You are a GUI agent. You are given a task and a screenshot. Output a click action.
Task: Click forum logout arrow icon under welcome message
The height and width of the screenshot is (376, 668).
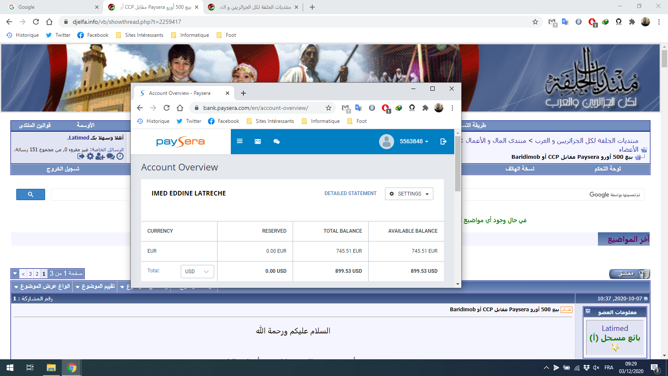[x=81, y=156]
